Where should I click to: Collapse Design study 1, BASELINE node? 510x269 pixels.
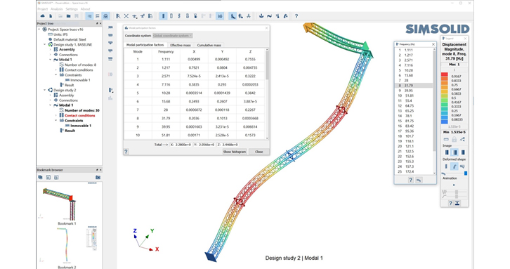click(x=45, y=44)
